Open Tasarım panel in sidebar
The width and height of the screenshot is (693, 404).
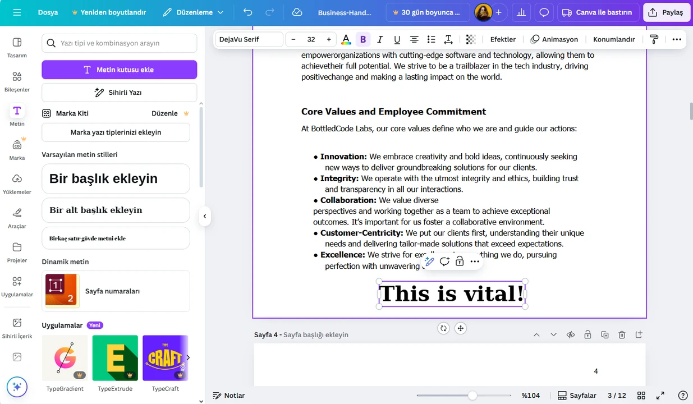click(x=17, y=47)
